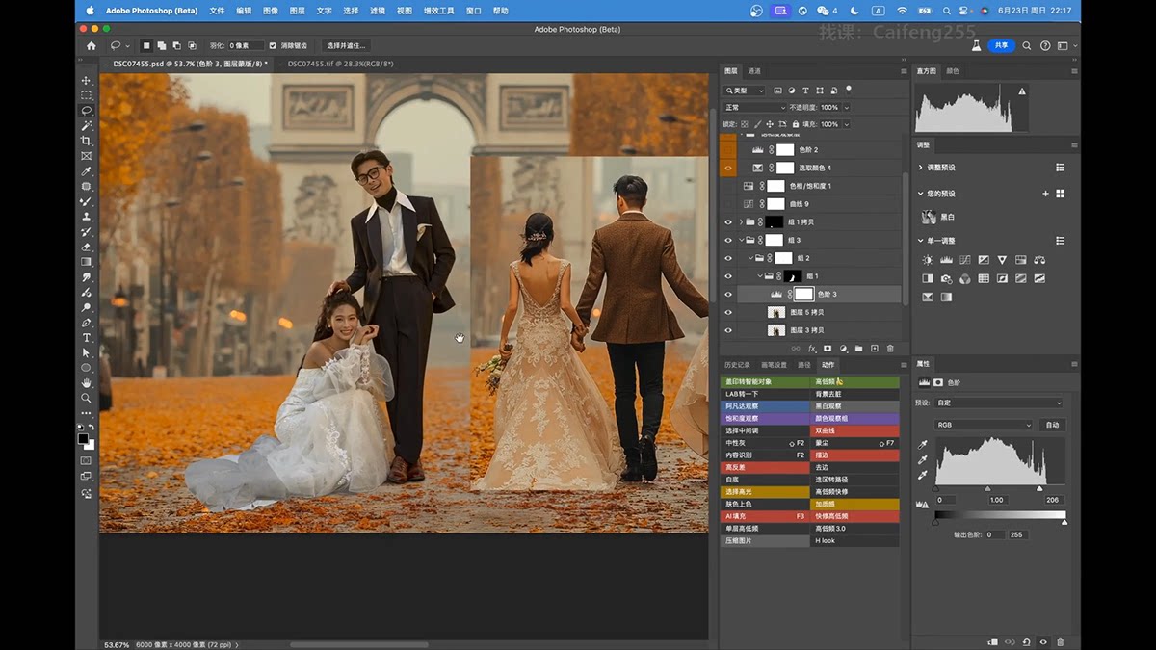Open the RGB channel dropdown

(x=983, y=425)
